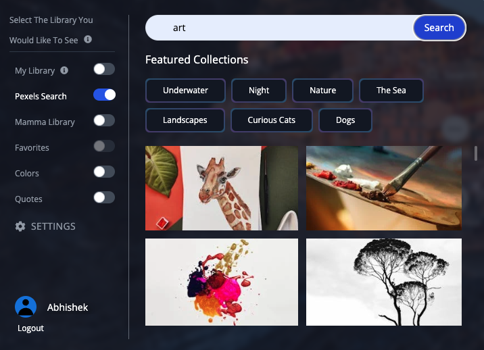Click the My Library label
The width and height of the screenshot is (484, 350).
35,71
